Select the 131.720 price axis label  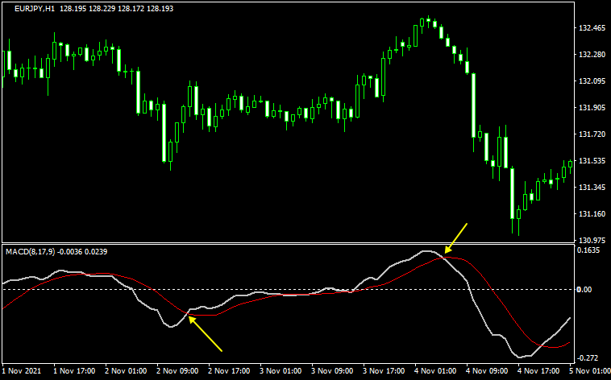point(592,134)
